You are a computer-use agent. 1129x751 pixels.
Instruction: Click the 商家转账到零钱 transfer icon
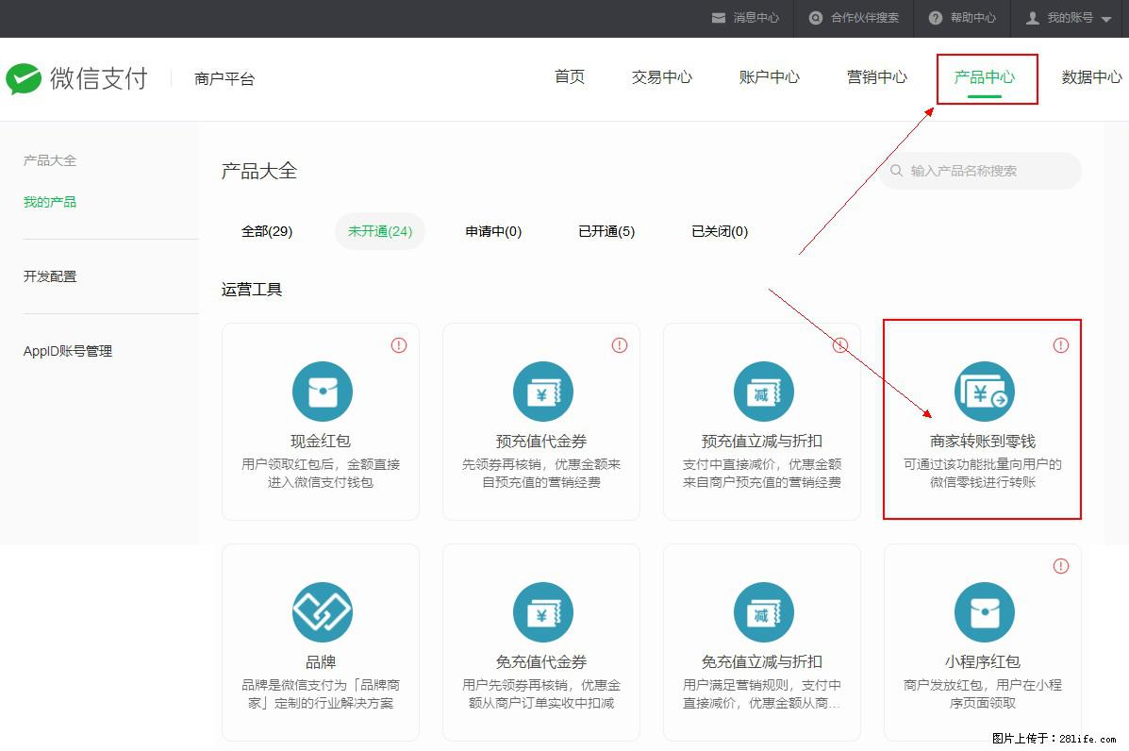pyautogui.click(x=984, y=391)
